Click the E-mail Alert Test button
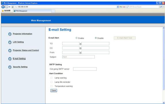The height and width of the screenshot is (104, 165). [125, 38]
